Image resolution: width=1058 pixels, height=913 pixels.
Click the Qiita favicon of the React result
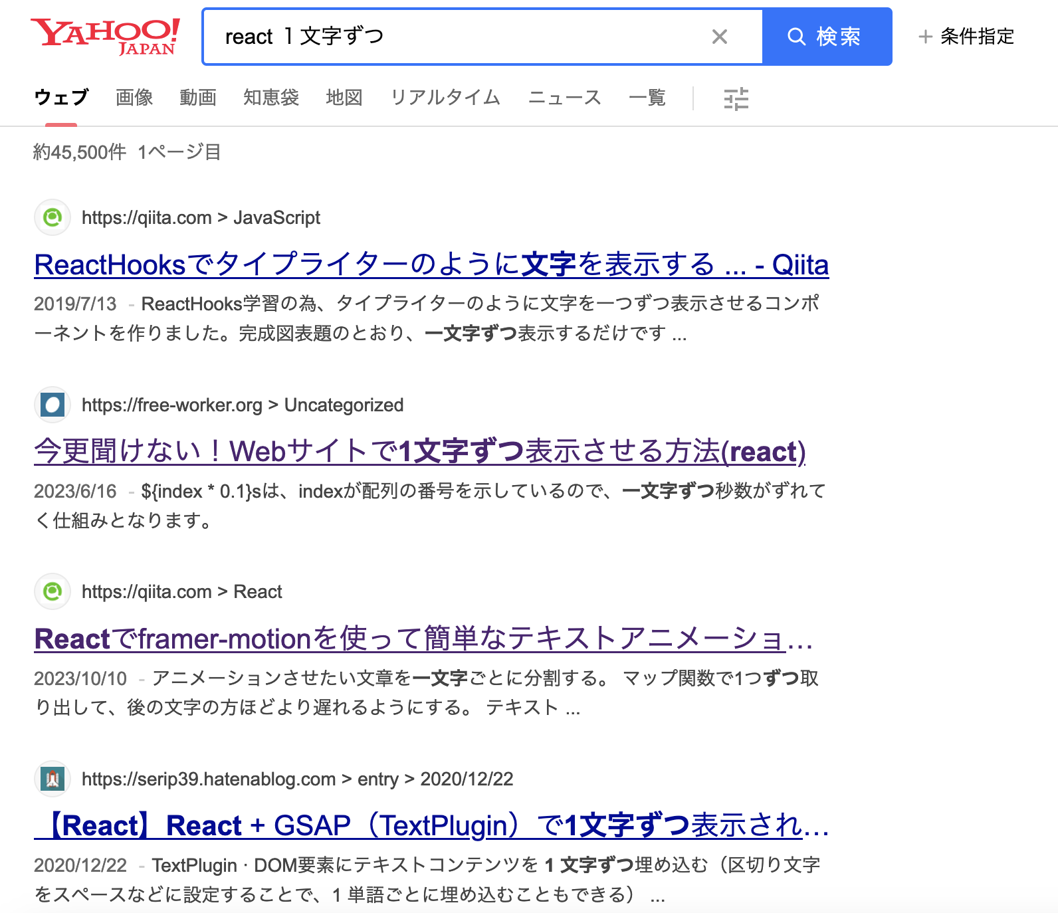click(53, 591)
